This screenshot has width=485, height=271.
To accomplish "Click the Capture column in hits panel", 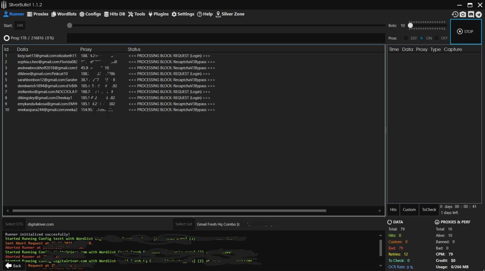I will point(453,49).
